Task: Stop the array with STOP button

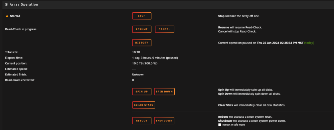Action: click(142, 16)
